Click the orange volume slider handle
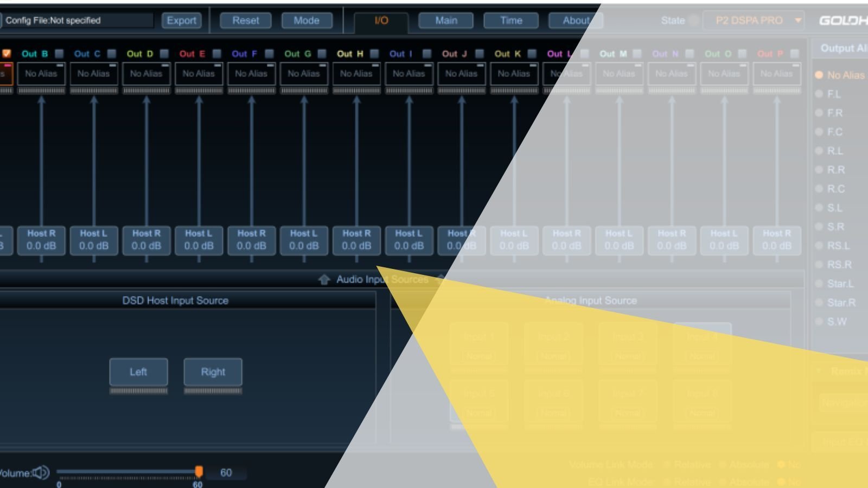Viewport: 868px width, 488px height. pos(199,472)
